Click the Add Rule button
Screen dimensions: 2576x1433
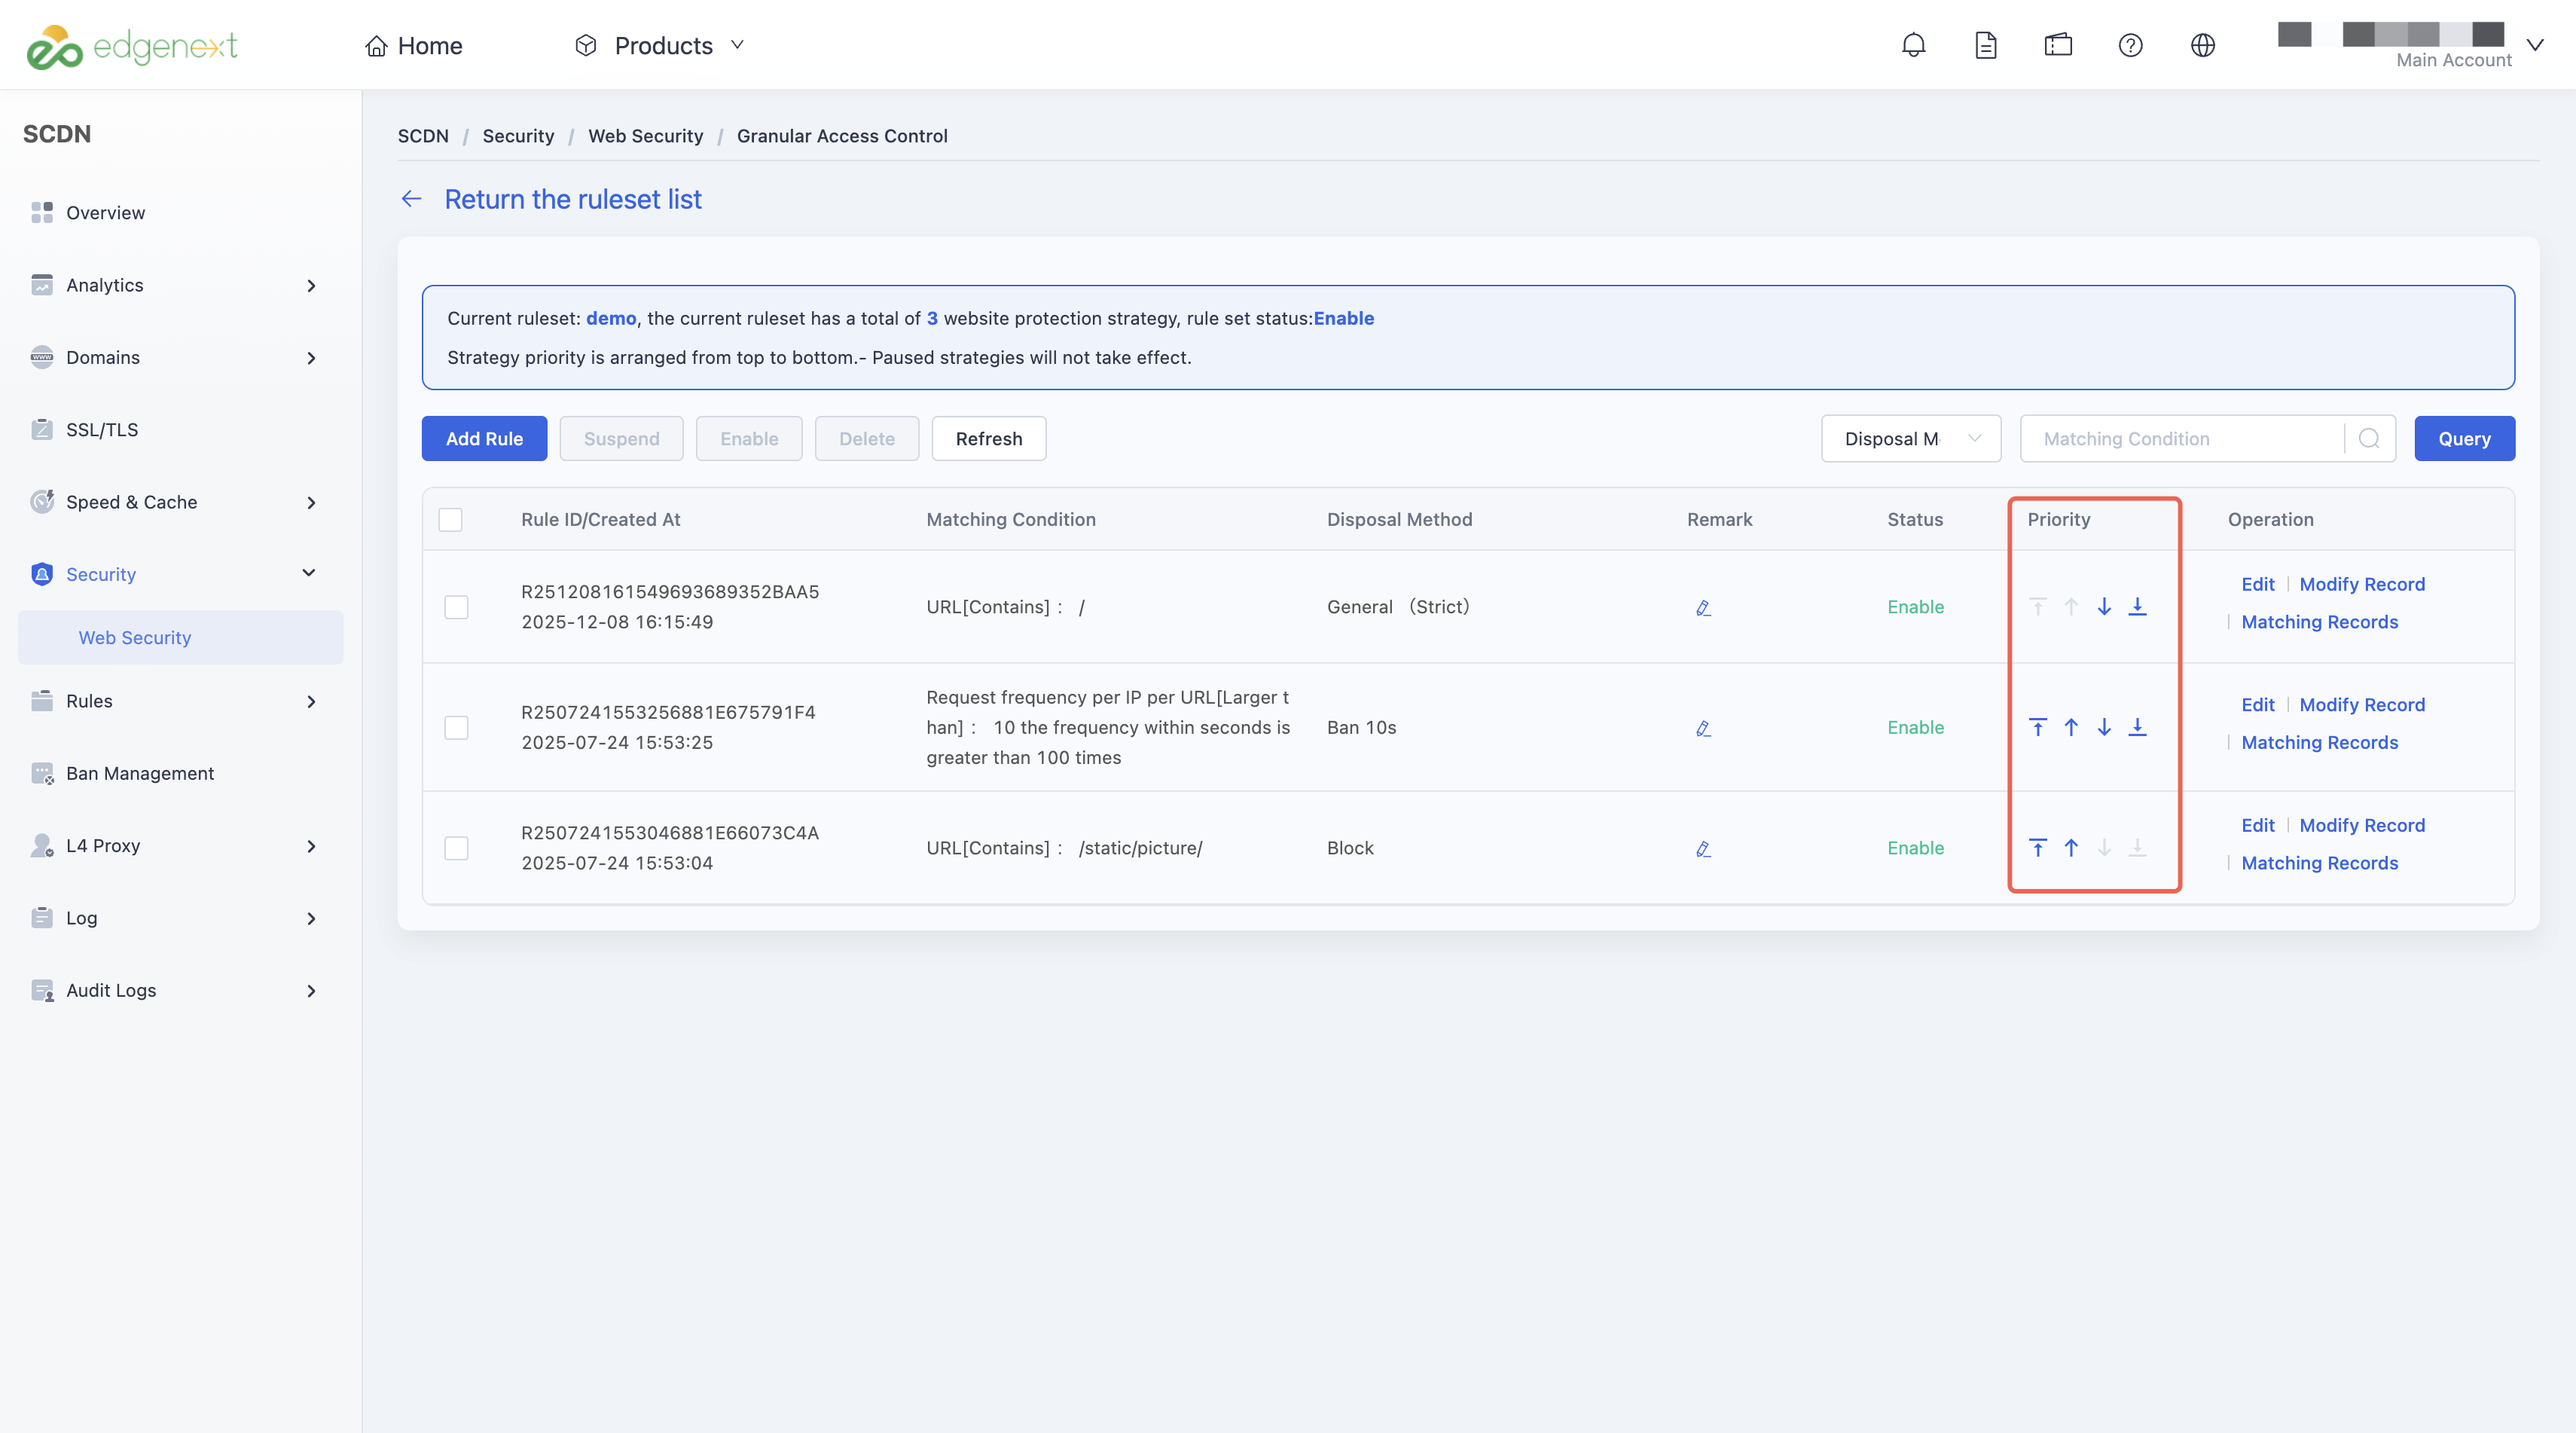point(484,438)
